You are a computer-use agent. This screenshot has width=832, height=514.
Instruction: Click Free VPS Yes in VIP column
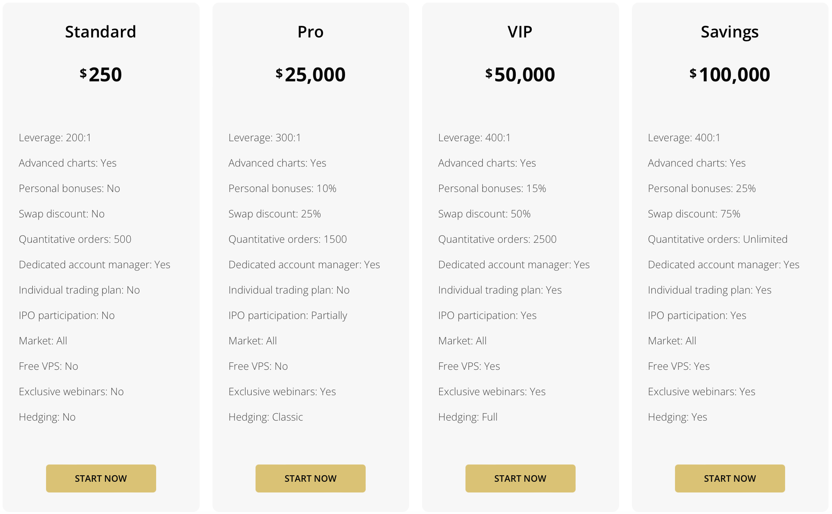coord(468,366)
